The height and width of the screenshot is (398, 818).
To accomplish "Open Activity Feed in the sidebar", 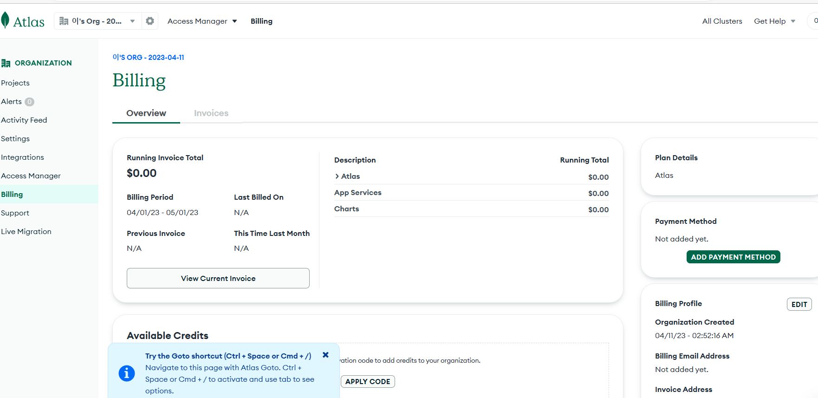I will click(x=24, y=120).
